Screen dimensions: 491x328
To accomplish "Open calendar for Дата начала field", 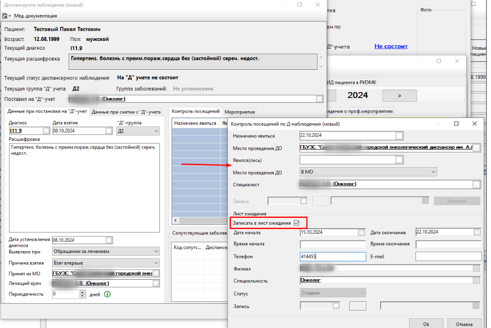I will tap(361, 232).
